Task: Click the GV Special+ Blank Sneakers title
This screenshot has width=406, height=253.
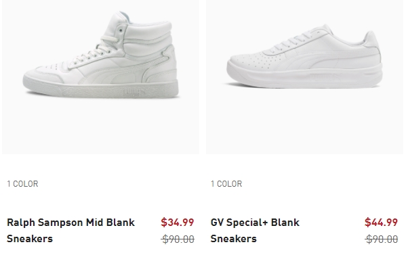Action: click(x=255, y=231)
